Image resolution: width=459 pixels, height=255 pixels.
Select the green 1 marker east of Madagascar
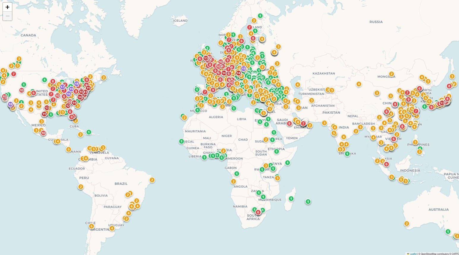(x=308, y=202)
